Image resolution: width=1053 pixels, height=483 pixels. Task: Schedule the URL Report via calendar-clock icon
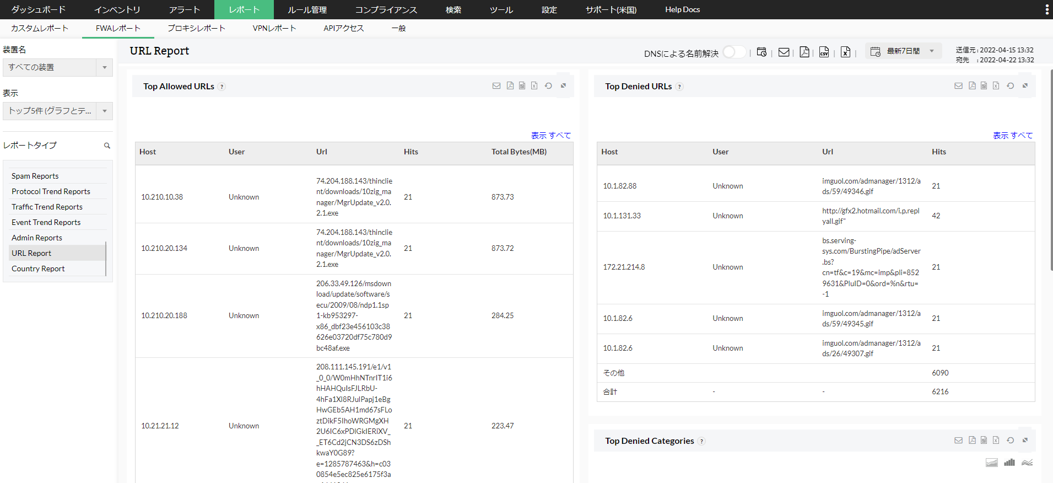[x=762, y=52]
